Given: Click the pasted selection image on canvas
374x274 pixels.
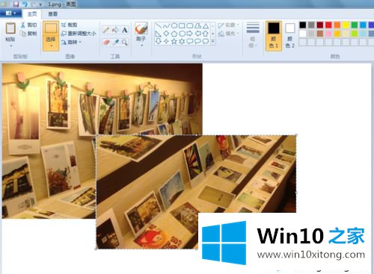Looking at the screenshot, I should (x=196, y=192).
